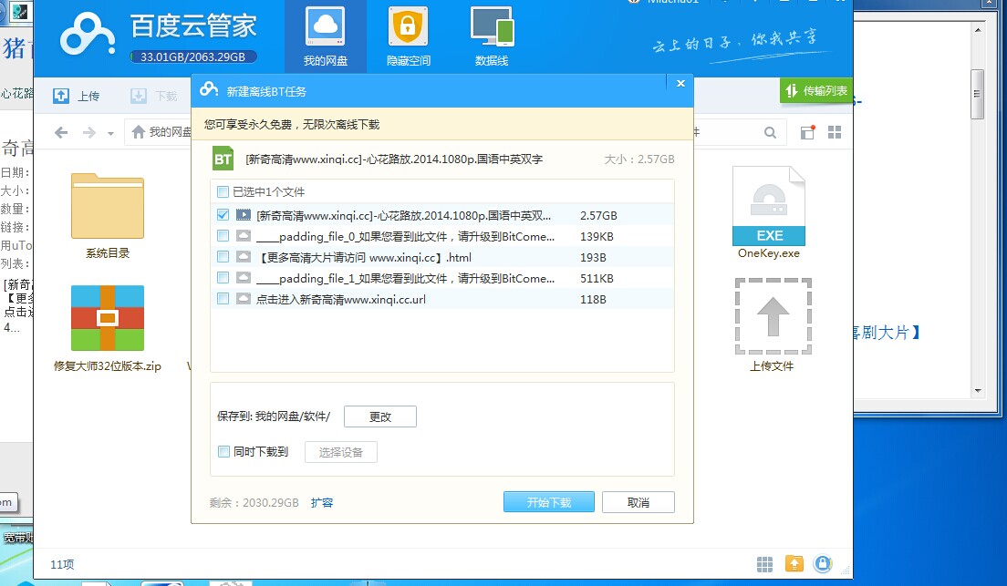Click the 大小：2.57GB size label
Image resolution: width=1007 pixels, height=586 pixels.
coord(639,159)
